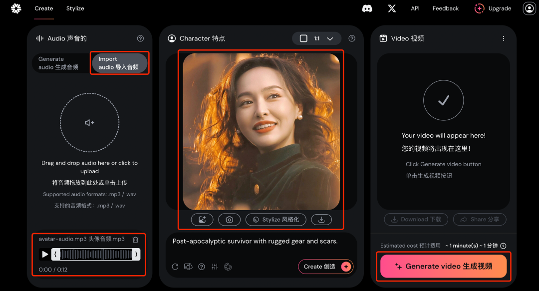
Task: Open the Discord link icon
Action: click(367, 8)
